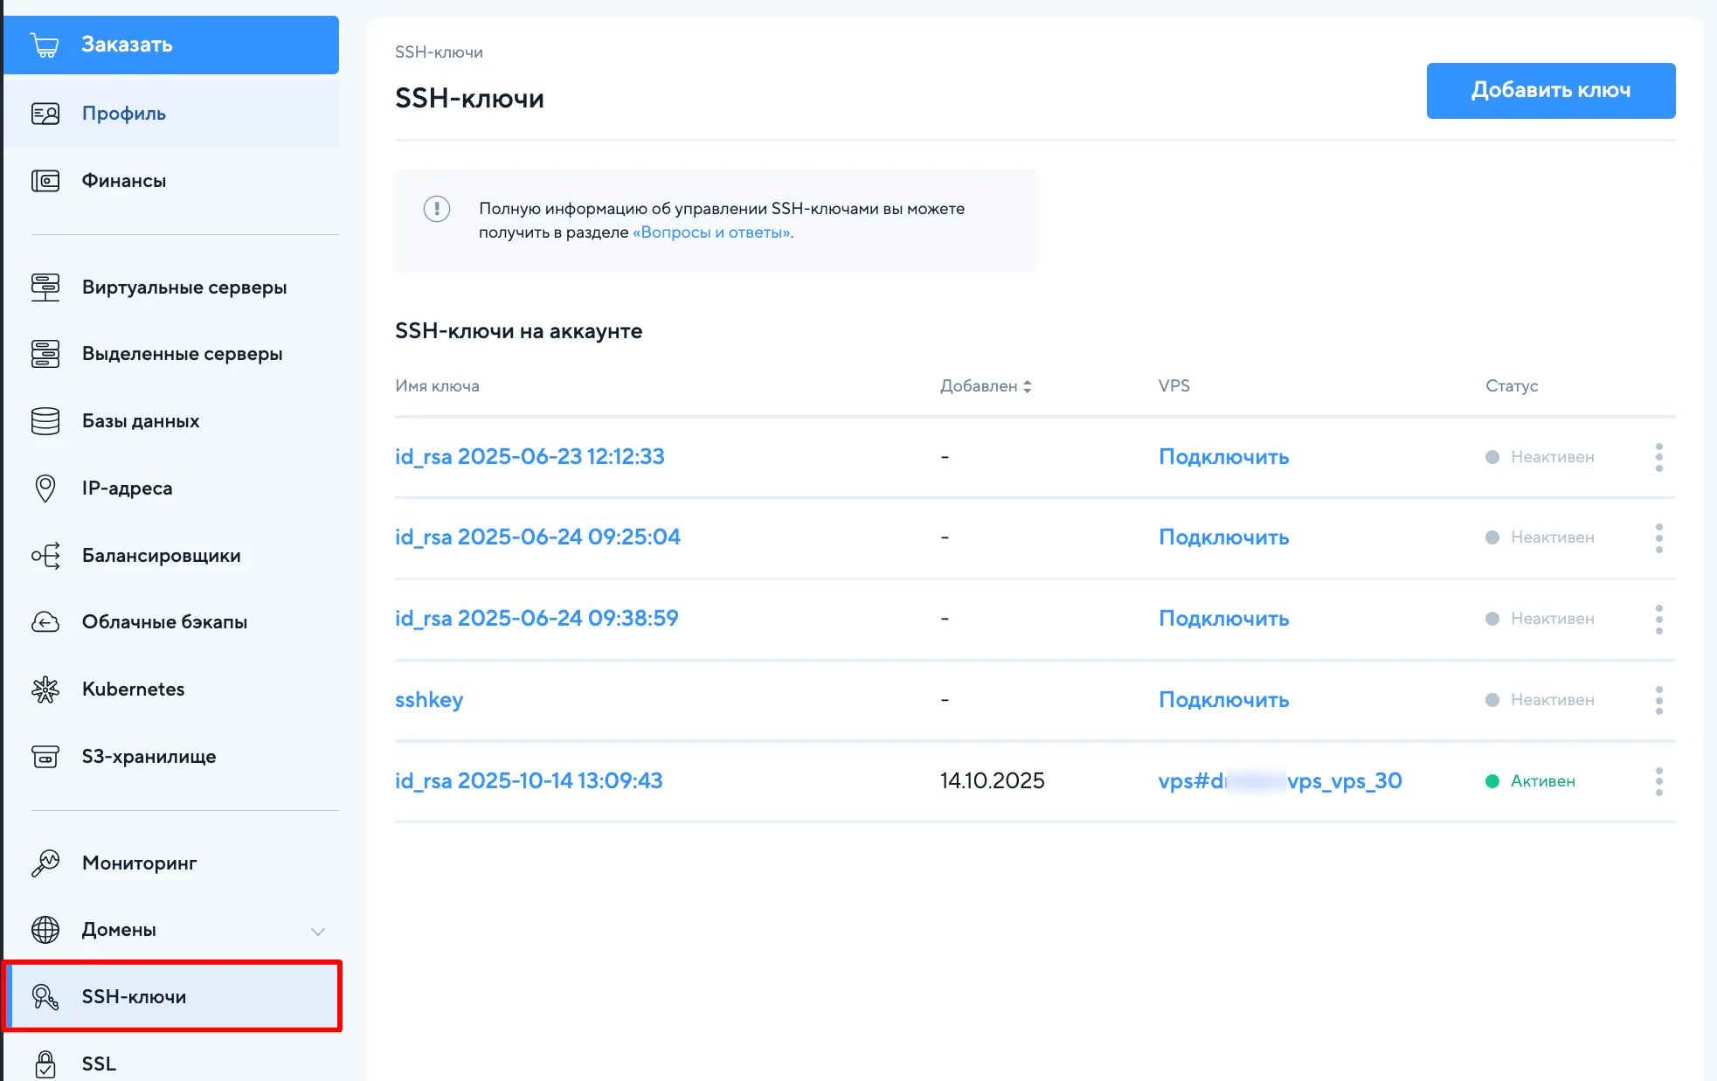Click the Мониторинг magnifier chart icon
The width and height of the screenshot is (1717, 1081).
tap(45, 863)
